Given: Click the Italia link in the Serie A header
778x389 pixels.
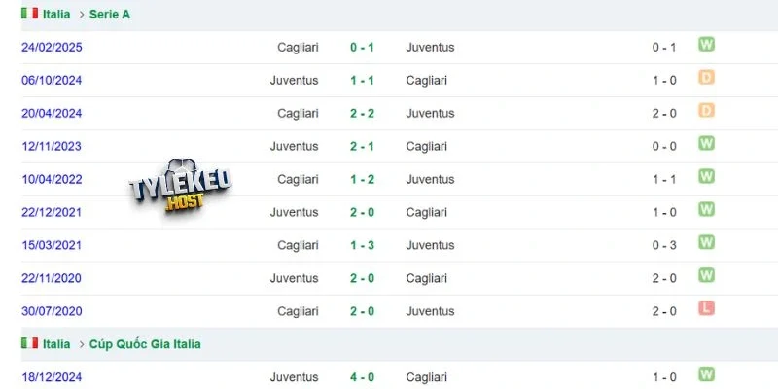Looking at the screenshot, I should pos(56,15).
